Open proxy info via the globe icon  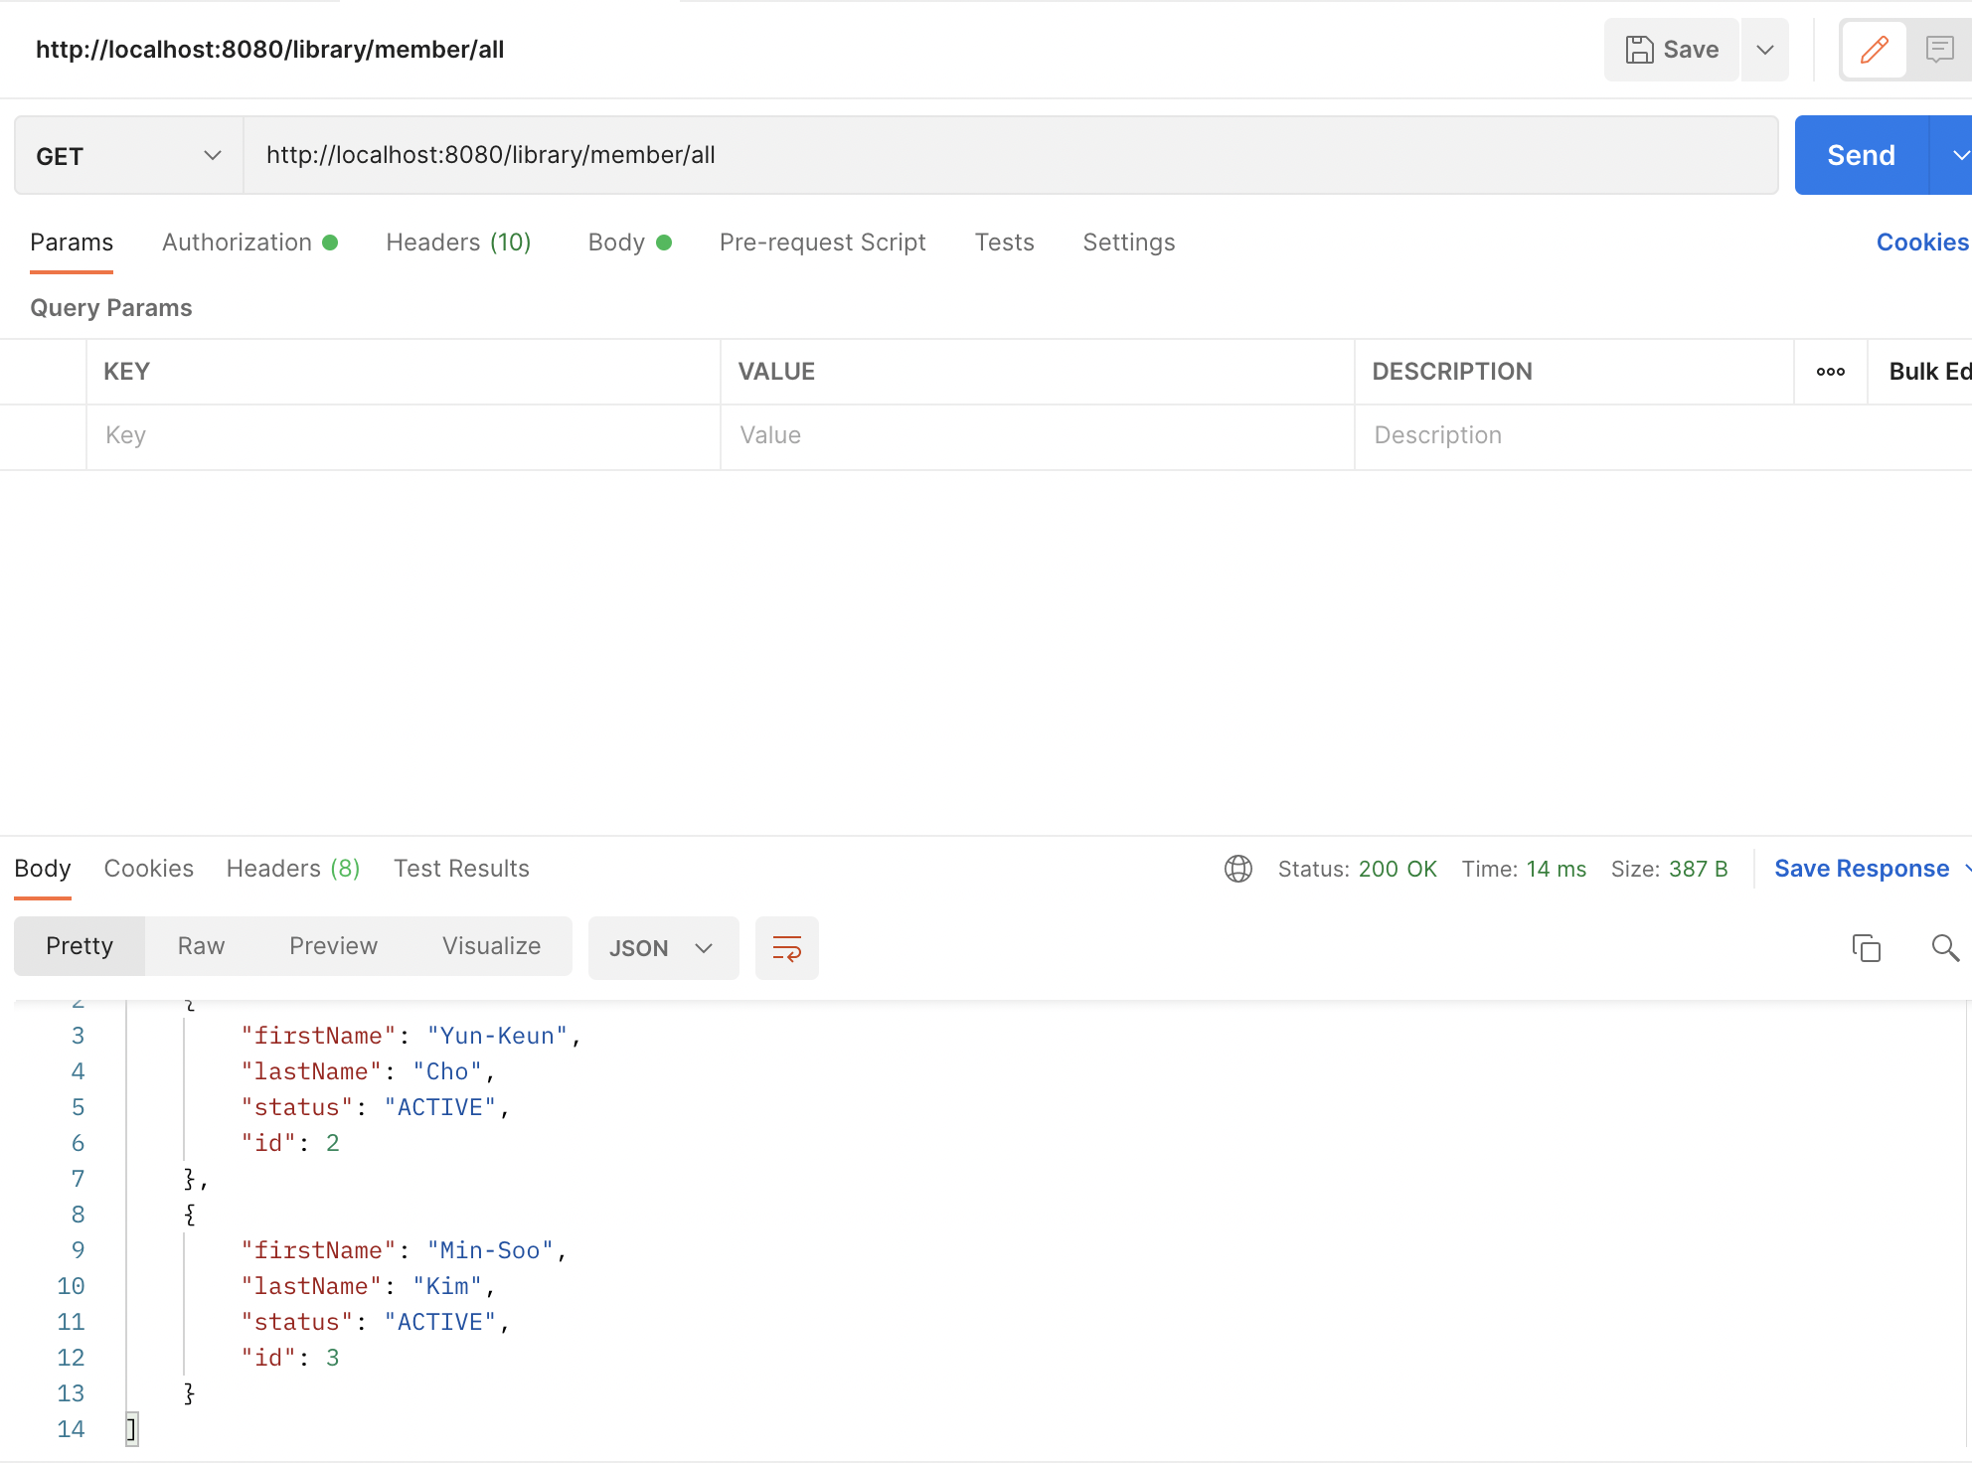click(x=1237, y=868)
